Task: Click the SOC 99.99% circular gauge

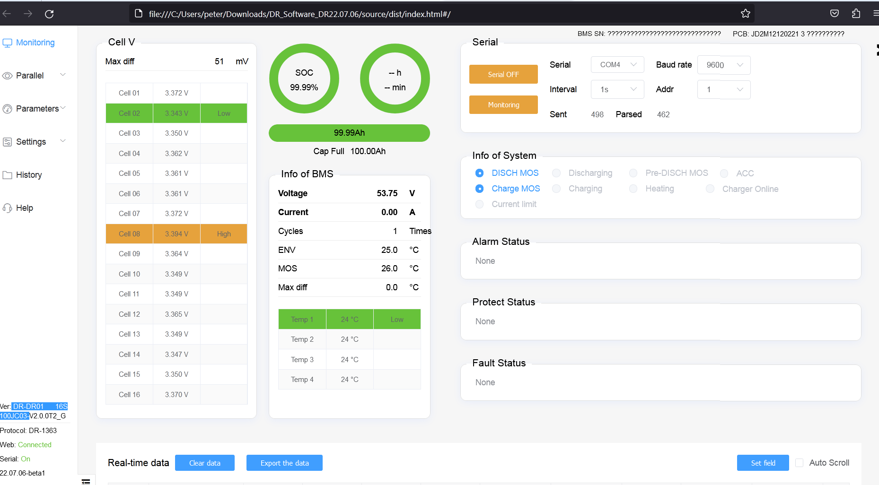Action: click(x=304, y=78)
